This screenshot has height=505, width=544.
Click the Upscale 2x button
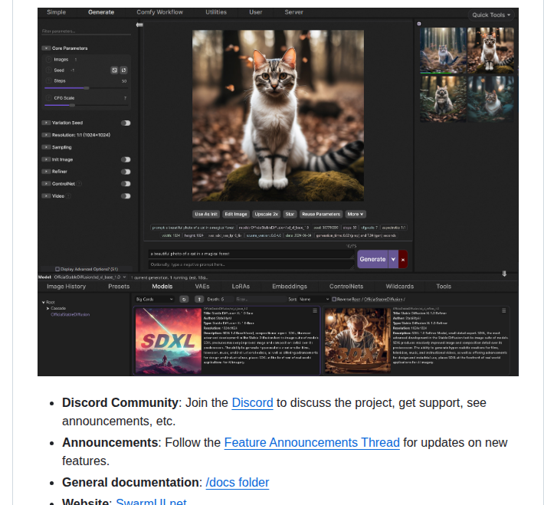266,214
